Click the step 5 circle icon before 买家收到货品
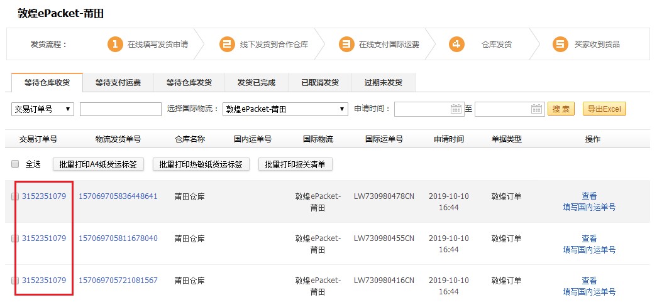657x305 pixels. pyautogui.click(x=560, y=44)
